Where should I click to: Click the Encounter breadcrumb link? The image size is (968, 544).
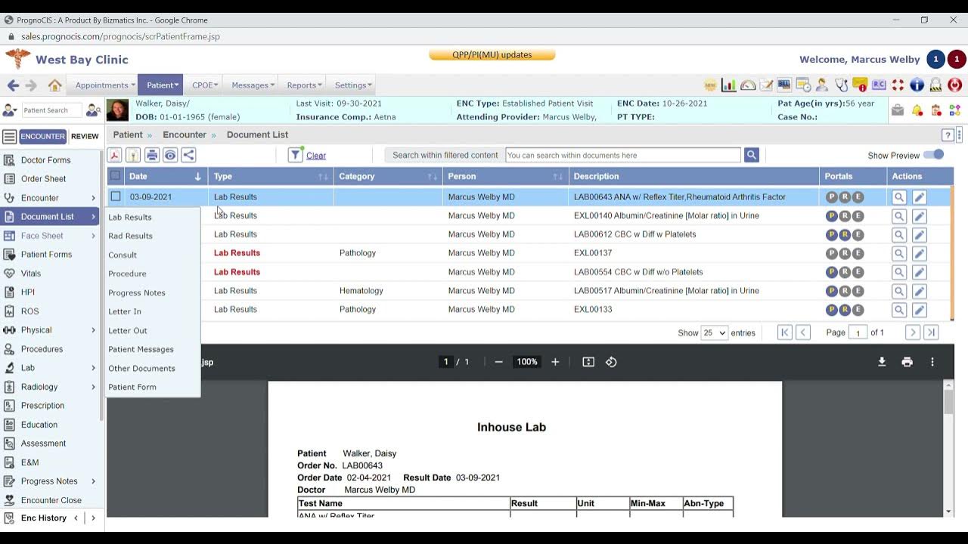(x=185, y=134)
